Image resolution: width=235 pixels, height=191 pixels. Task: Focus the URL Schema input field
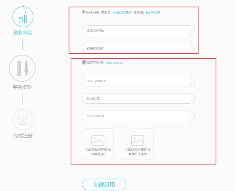138,81
